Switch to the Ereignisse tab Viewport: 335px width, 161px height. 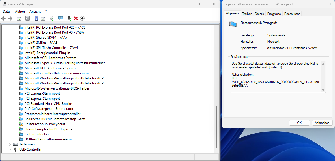pos(274,14)
